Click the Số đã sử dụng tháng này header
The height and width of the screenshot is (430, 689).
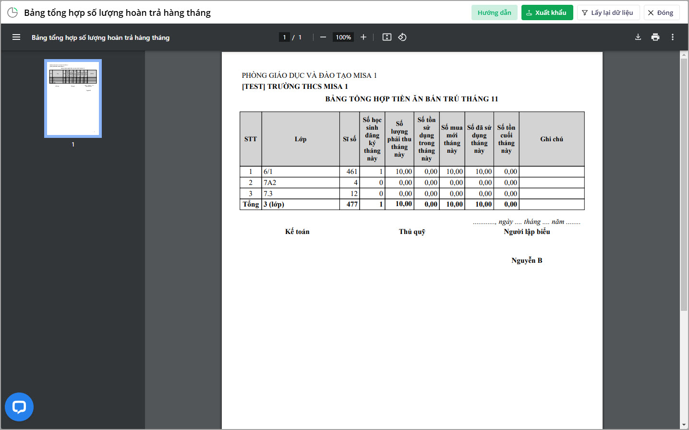479,139
